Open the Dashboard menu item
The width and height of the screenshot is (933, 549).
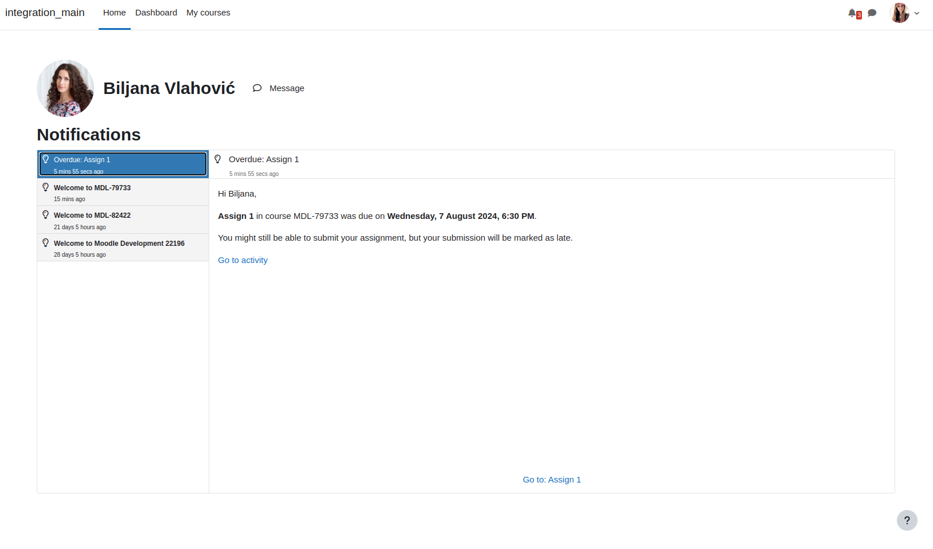tap(156, 13)
